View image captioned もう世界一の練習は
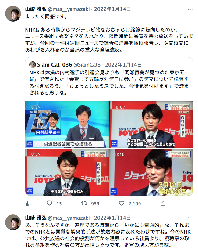The width and height of the screenshot is (198, 252). 151,125
